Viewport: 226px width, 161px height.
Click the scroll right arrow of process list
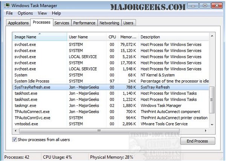pos(206,131)
